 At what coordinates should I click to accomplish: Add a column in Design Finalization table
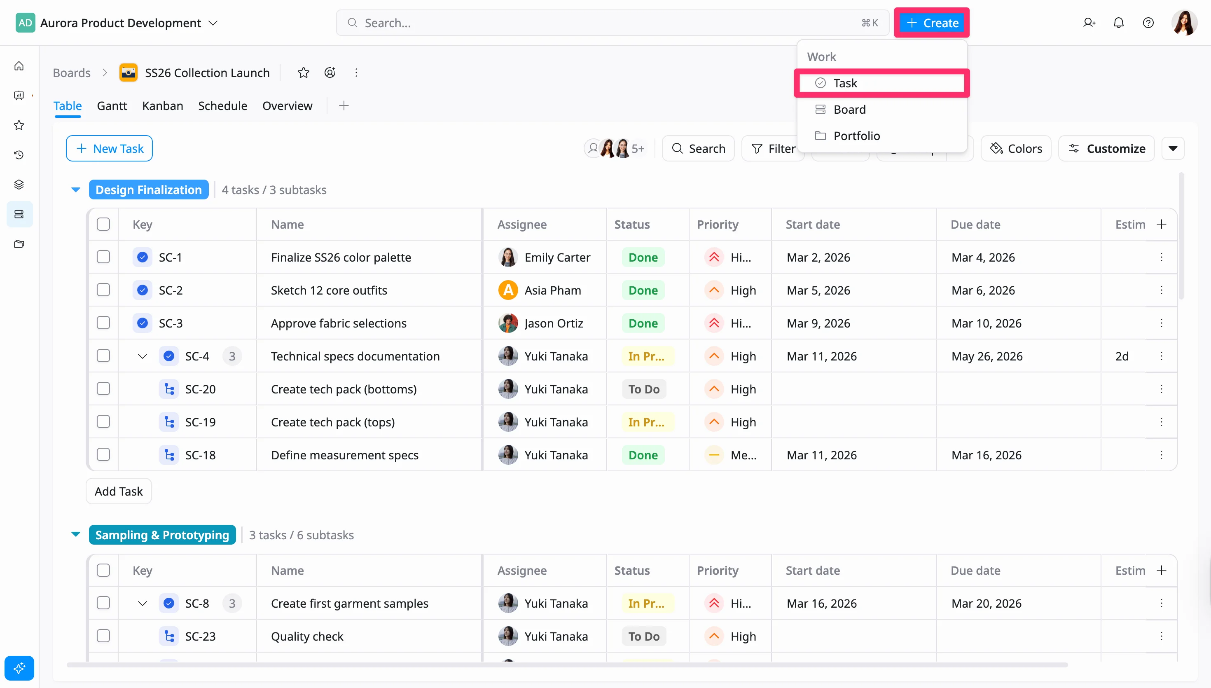click(1162, 224)
